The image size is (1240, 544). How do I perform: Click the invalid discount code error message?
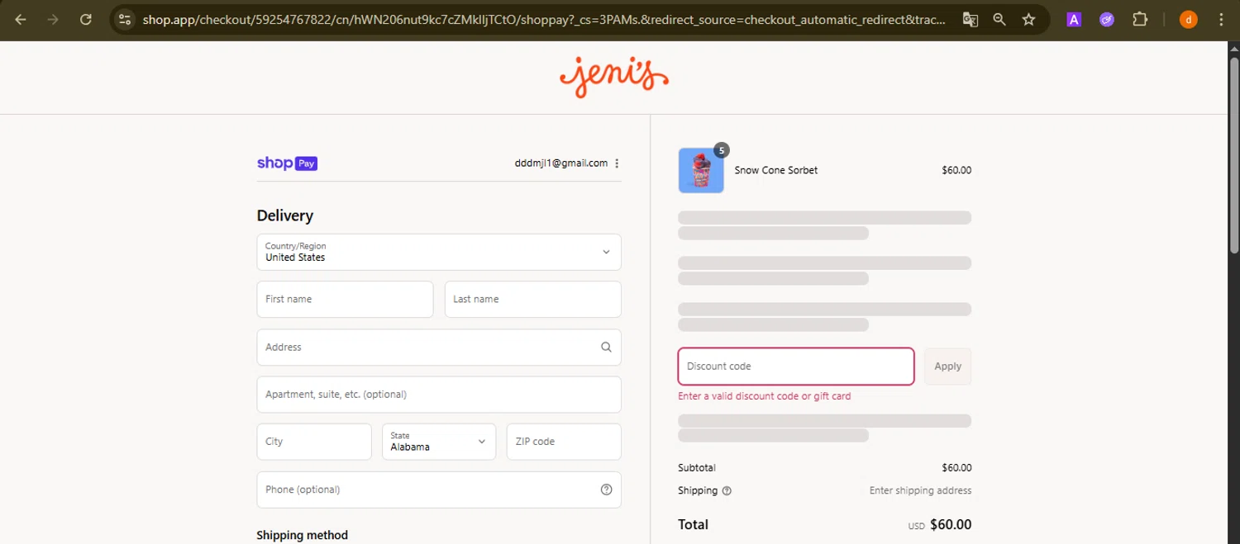tap(765, 396)
